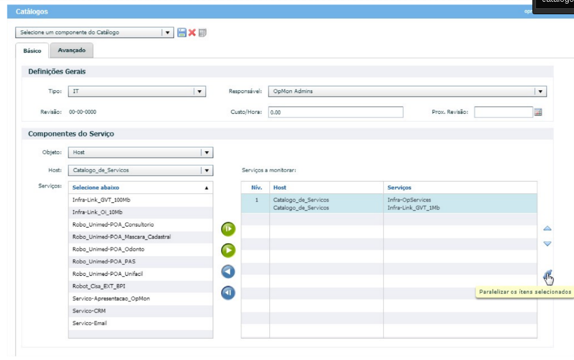Open the catalog component selection dropdown
Screen dimensions: 574x360
(167, 33)
